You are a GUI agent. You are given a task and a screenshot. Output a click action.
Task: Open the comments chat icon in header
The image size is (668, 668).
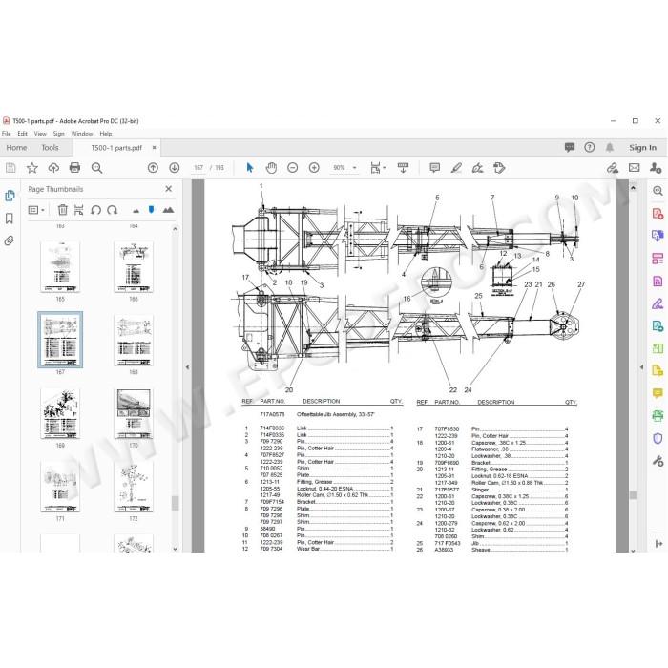(x=570, y=148)
